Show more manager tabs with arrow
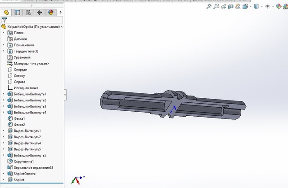The height and width of the screenshot is (188, 288). click(x=61, y=13)
